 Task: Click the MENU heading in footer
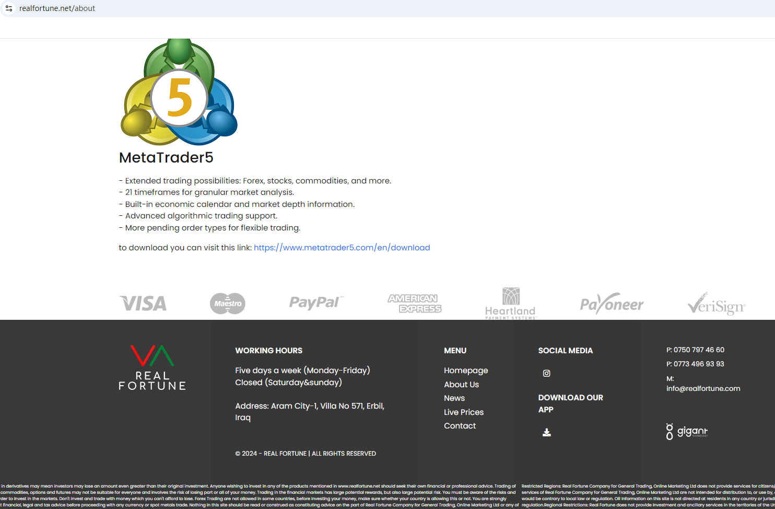click(x=455, y=351)
